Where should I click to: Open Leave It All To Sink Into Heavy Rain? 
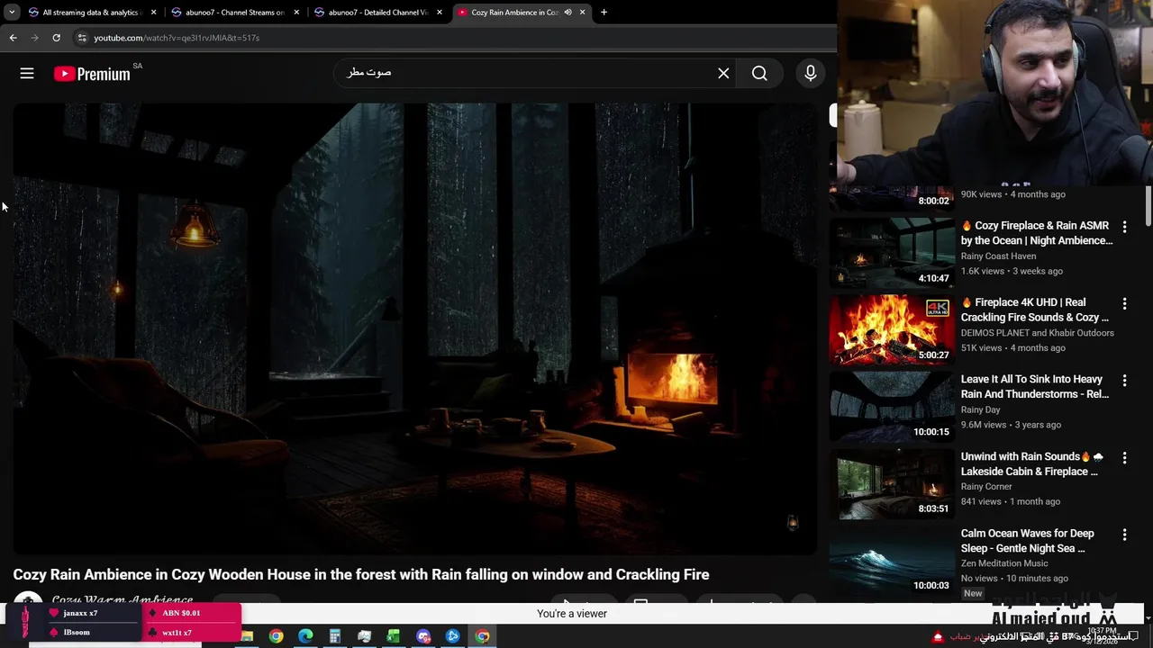(1034, 387)
